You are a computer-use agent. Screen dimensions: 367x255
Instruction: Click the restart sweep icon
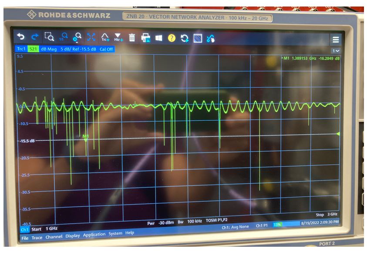[x=185, y=38]
